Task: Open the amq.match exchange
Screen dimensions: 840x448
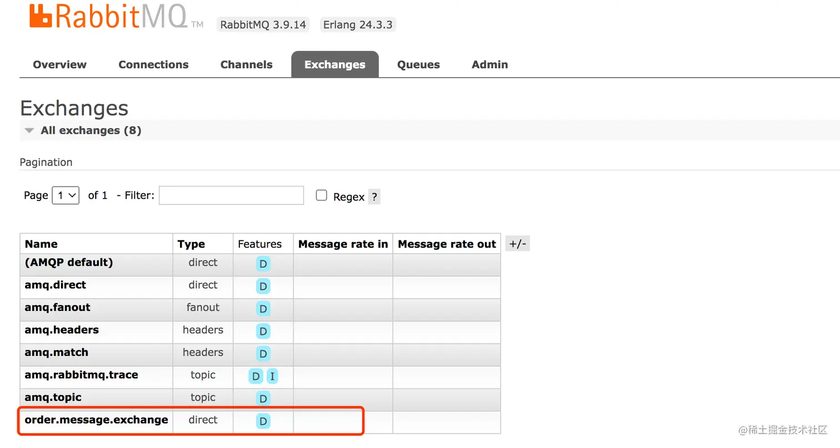Action: pos(56,352)
